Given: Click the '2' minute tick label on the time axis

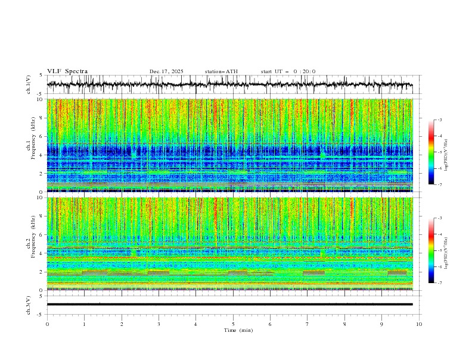Looking at the screenshot, I should [122, 324].
